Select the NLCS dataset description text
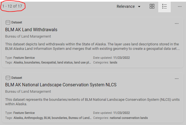This screenshot has width=186, height=125. point(92,102)
